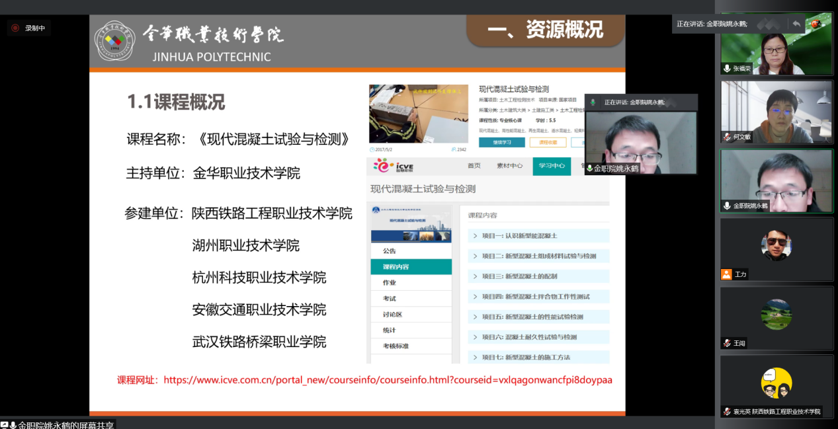Click the 继续学习 button
This screenshot has width=838, height=429.
[x=501, y=142]
